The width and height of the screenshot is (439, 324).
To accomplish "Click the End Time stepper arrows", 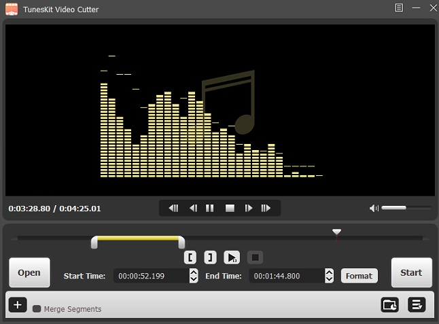I will [x=330, y=276].
